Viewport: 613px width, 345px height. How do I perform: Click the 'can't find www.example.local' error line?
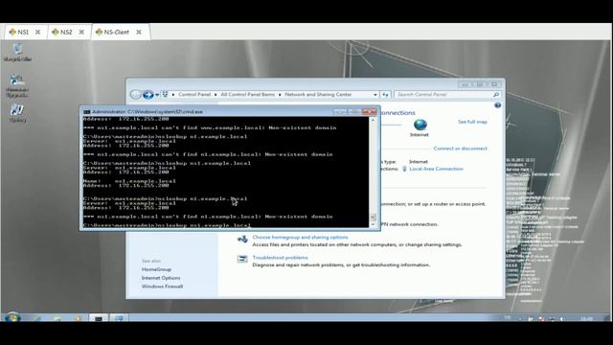(210, 127)
